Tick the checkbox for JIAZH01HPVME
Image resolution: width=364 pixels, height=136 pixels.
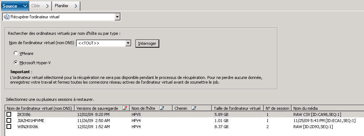point(9,121)
